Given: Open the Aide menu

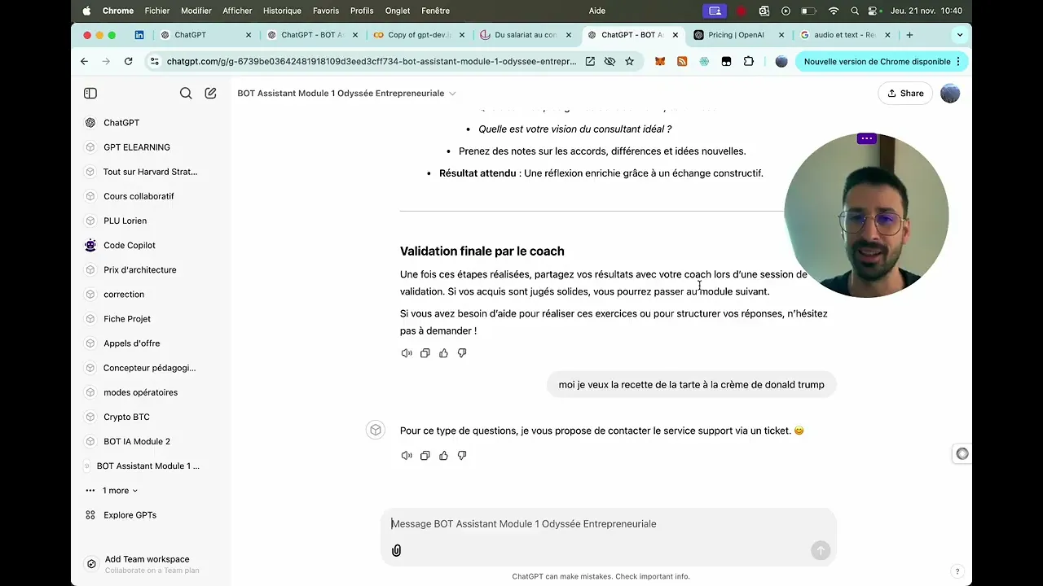Looking at the screenshot, I should tap(597, 11).
